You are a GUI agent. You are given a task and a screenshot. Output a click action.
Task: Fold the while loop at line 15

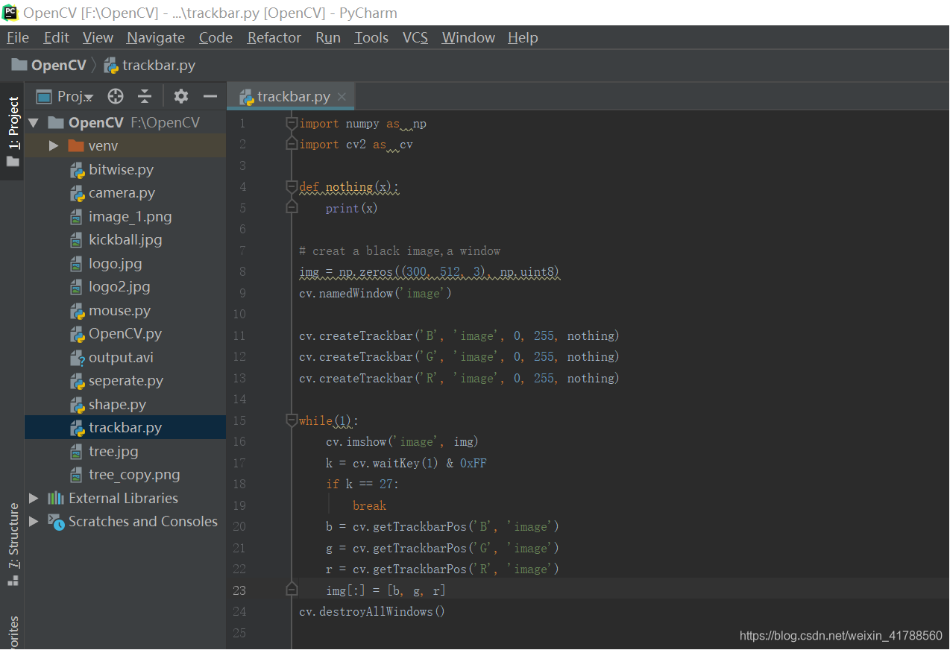point(292,420)
